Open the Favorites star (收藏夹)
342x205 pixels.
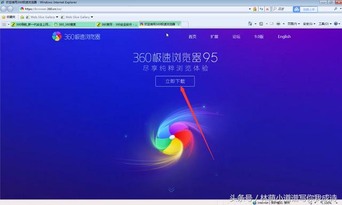pyautogui.click(x=9, y=17)
